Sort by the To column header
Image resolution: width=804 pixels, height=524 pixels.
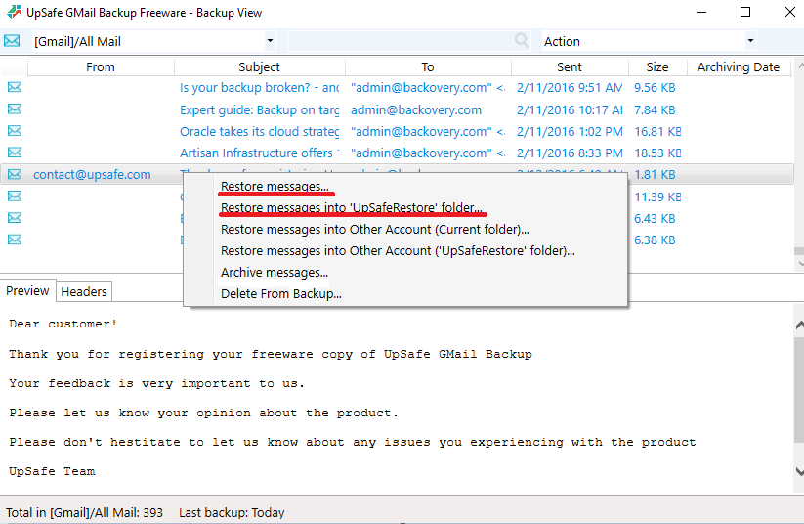pyautogui.click(x=428, y=67)
